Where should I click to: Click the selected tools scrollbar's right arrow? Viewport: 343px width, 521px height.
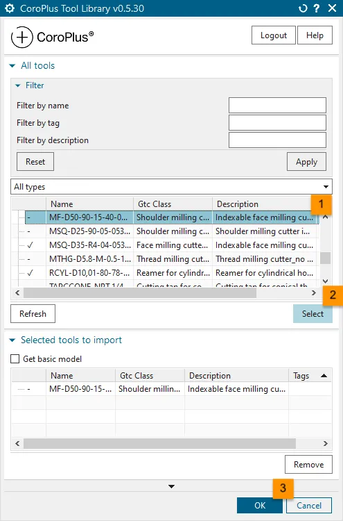tap(326, 443)
